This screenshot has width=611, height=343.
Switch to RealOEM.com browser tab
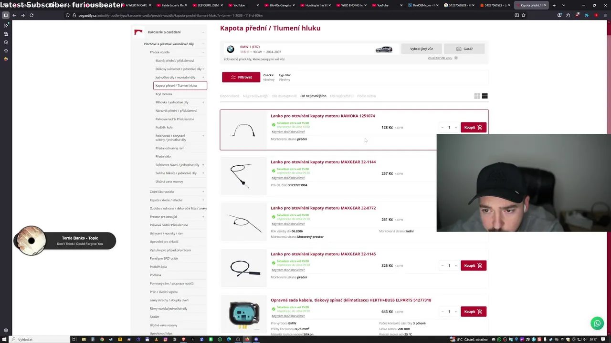[423, 5]
